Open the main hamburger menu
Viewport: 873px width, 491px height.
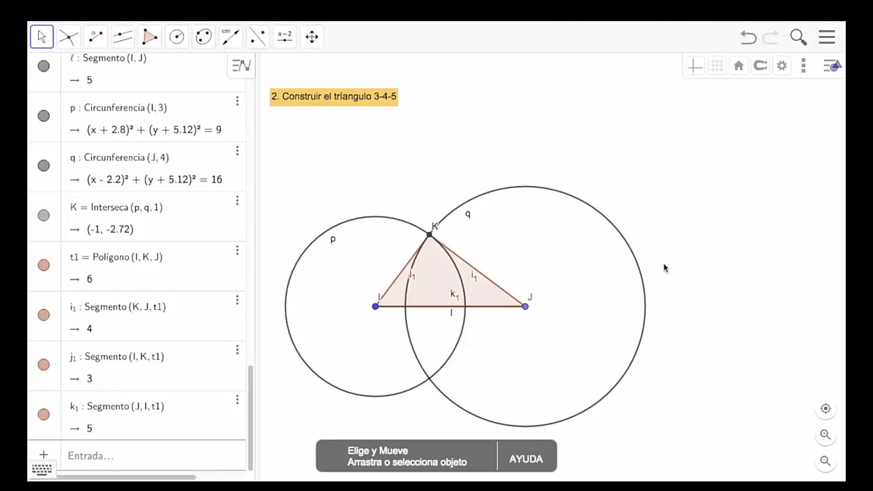click(x=827, y=38)
